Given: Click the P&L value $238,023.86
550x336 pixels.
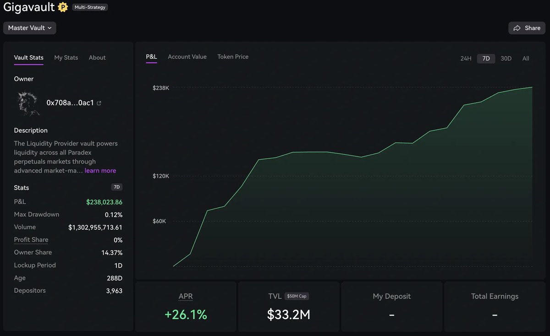Looking at the screenshot, I should (x=104, y=202).
